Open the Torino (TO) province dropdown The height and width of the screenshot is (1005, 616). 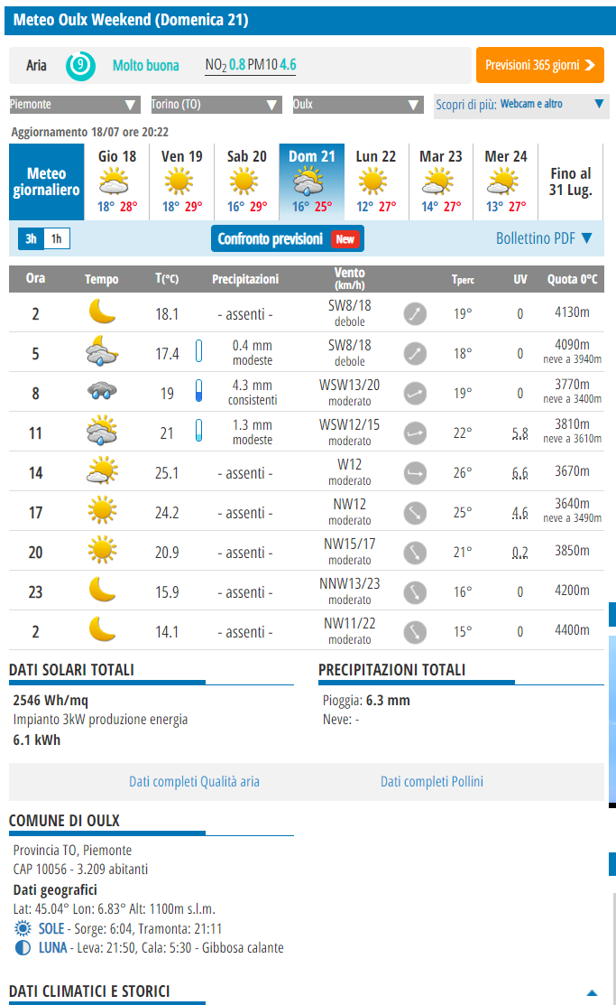(216, 105)
